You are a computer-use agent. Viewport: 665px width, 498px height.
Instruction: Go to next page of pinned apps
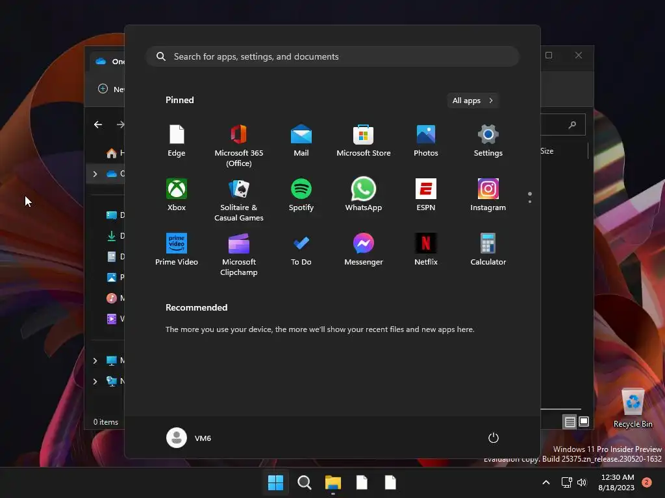(x=530, y=202)
